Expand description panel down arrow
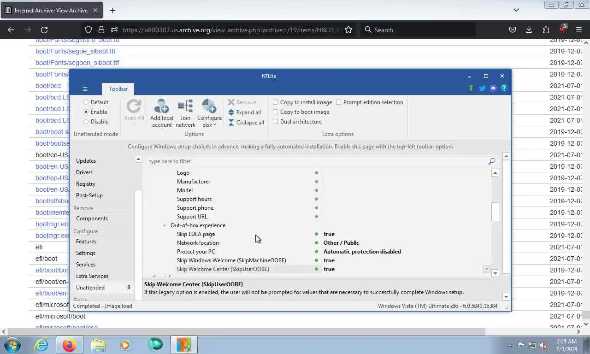This screenshot has width=590, height=354. click(x=506, y=297)
